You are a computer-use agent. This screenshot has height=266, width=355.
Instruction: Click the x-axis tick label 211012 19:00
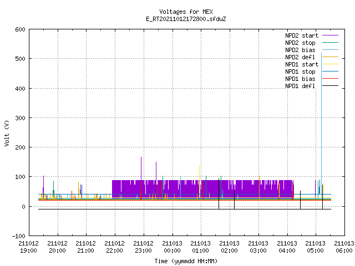coord(28,247)
